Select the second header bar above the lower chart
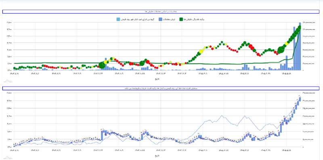Screen dimensions: 323x160 (161, 88)
